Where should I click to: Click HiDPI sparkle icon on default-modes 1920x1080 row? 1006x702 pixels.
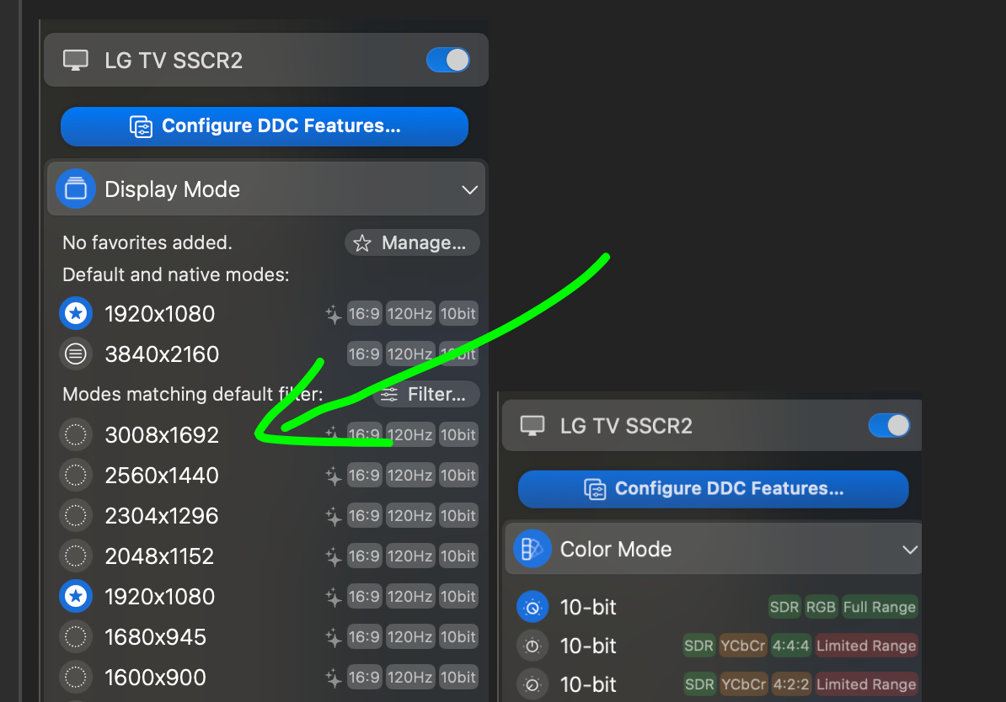click(333, 314)
